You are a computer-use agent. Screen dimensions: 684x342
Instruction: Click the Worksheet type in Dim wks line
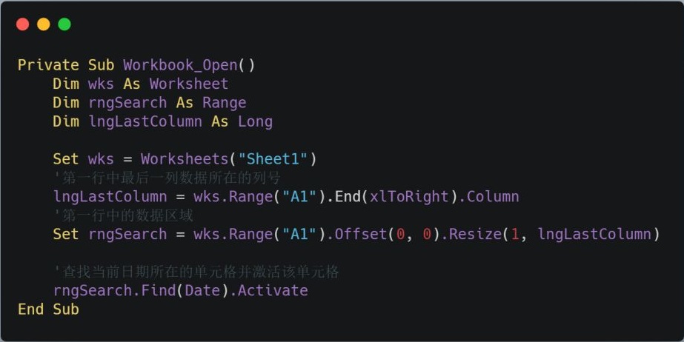pyautogui.click(x=189, y=84)
